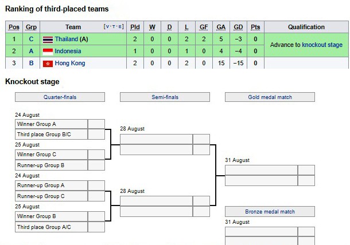
Task: Click the Pts column header abbreviation
Action: tap(255, 27)
